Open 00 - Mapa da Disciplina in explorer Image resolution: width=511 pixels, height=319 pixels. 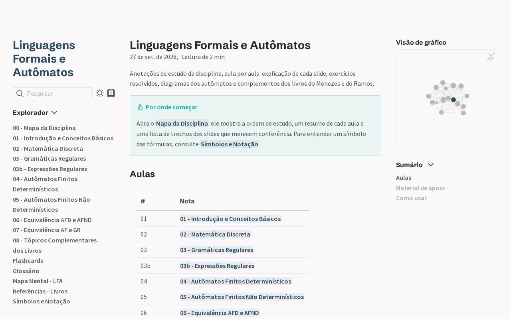tap(44, 128)
